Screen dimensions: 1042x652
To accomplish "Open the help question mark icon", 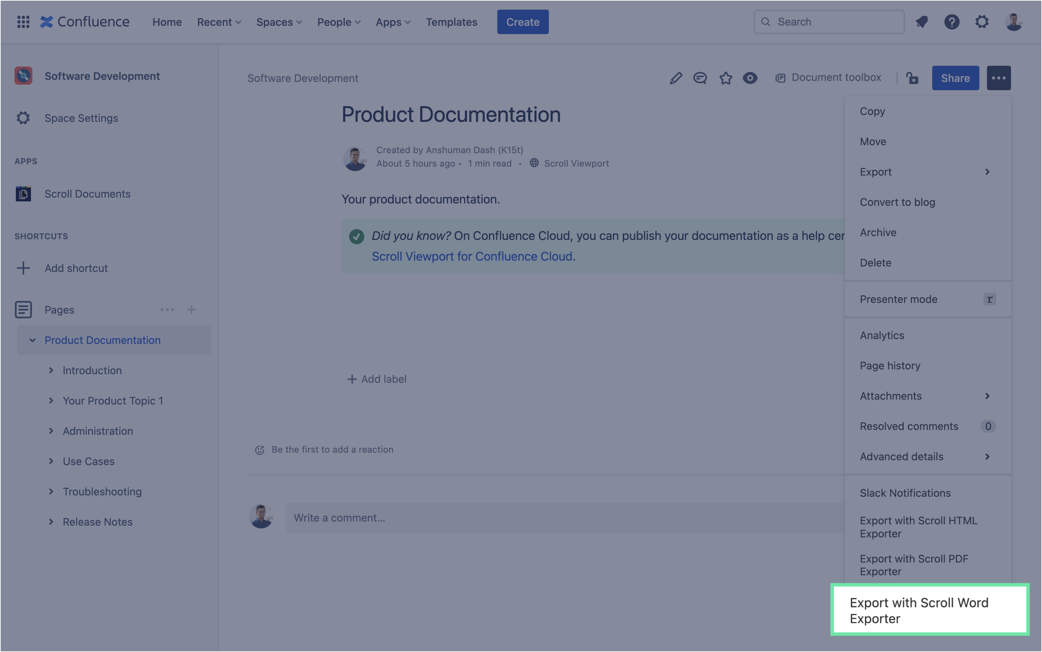I will click(x=951, y=22).
